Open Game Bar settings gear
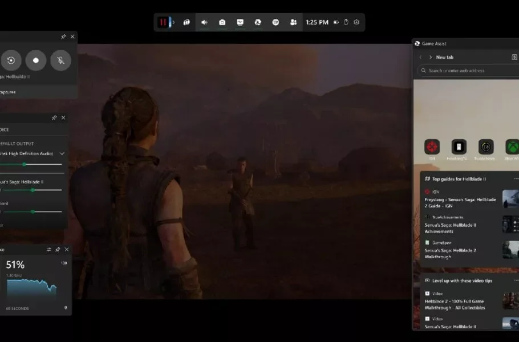This screenshot has width=519, height=342. (x=356, y=22)
